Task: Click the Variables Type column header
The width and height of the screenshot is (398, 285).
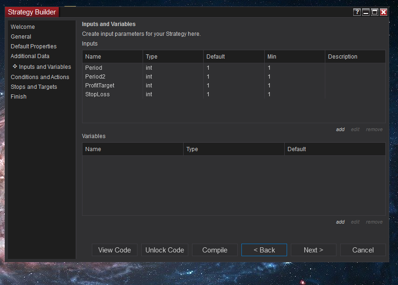Action: [234, 149]
